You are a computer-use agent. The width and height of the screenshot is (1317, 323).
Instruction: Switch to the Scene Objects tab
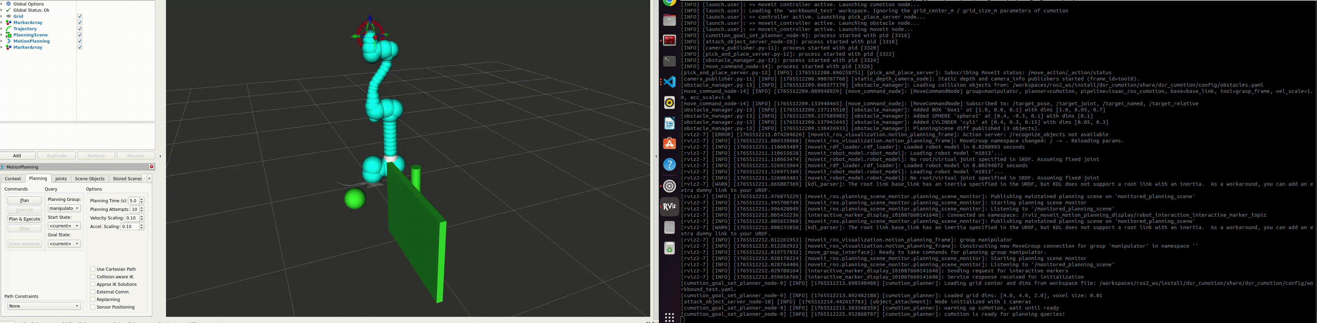pyautogui.click(x=90, y=179)
